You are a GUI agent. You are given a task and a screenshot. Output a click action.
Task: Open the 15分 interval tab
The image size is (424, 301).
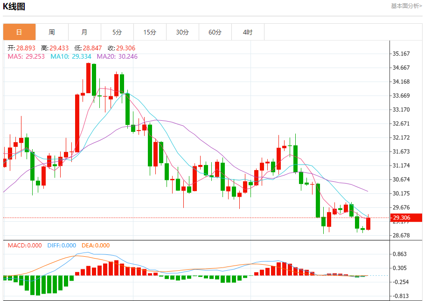(x=150, y=32)
